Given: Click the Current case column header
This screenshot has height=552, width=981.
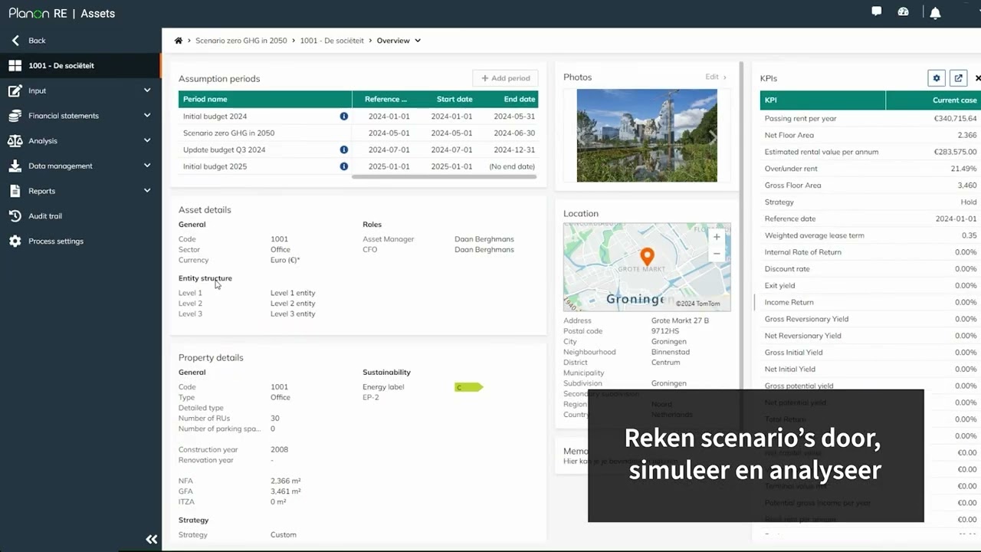Looking at the screenshot, I should coord(933,100).
